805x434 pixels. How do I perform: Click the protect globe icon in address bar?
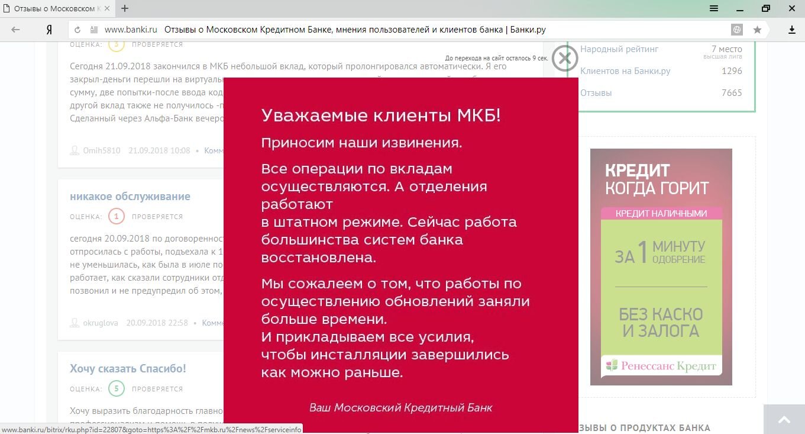pyautogui.click(x=737, y=30)
